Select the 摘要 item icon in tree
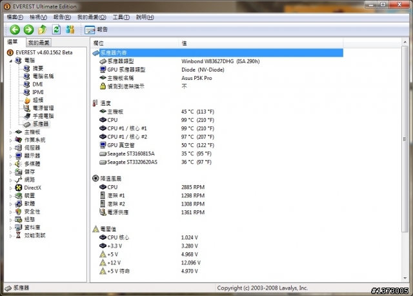The height and width of the screenshot is (296, 413). 26,68
